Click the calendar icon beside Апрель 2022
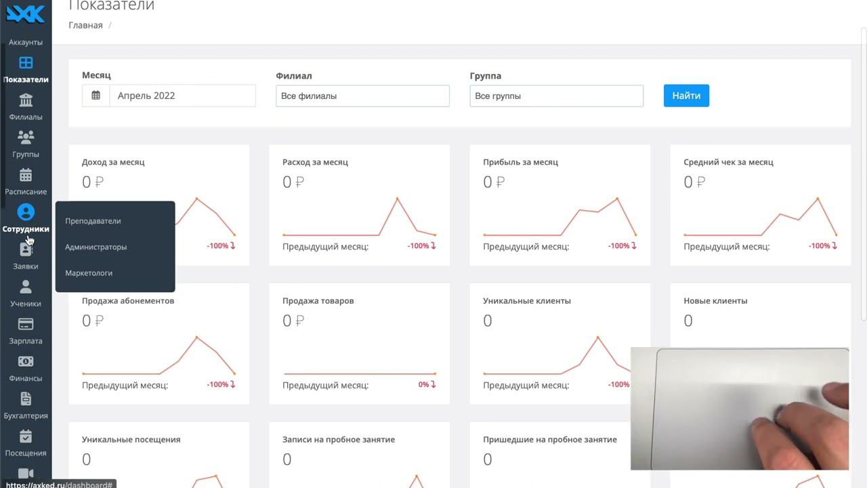This screenshot has height=488, width=867. [x=96, y=96]
